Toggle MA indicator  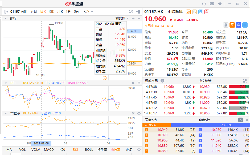coord(9,150)
